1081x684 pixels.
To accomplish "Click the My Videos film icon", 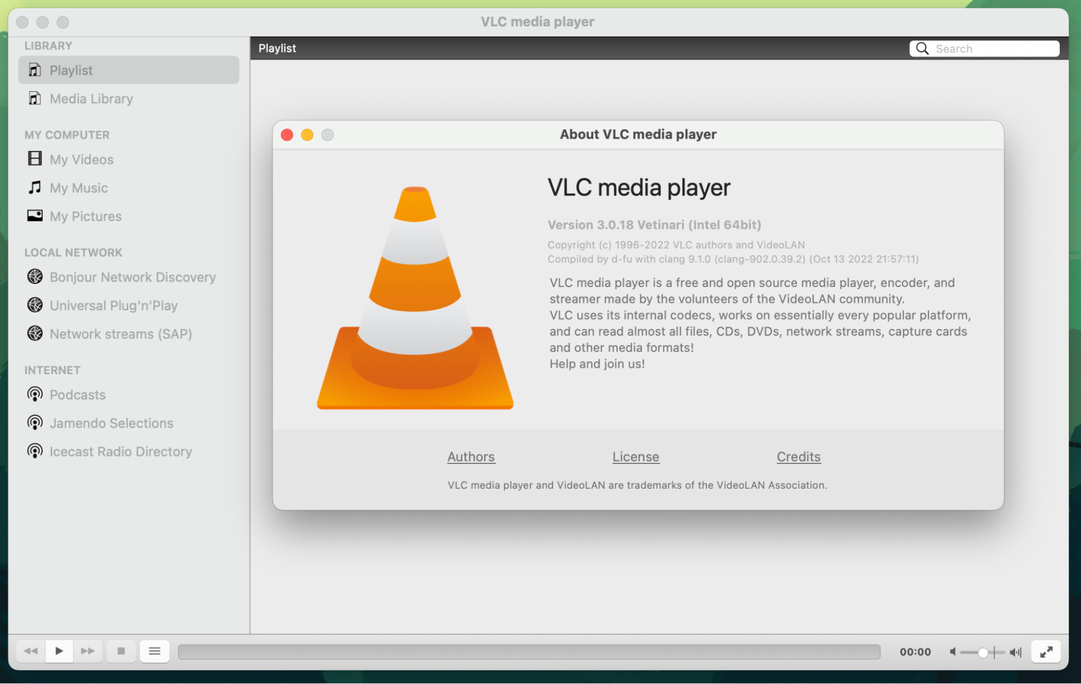I will click(x=35, y=159).
